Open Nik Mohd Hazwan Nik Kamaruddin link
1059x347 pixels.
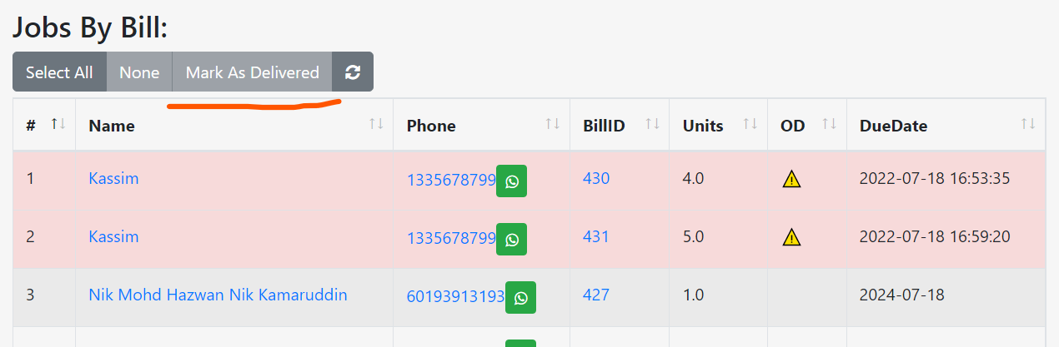point(218,295)
